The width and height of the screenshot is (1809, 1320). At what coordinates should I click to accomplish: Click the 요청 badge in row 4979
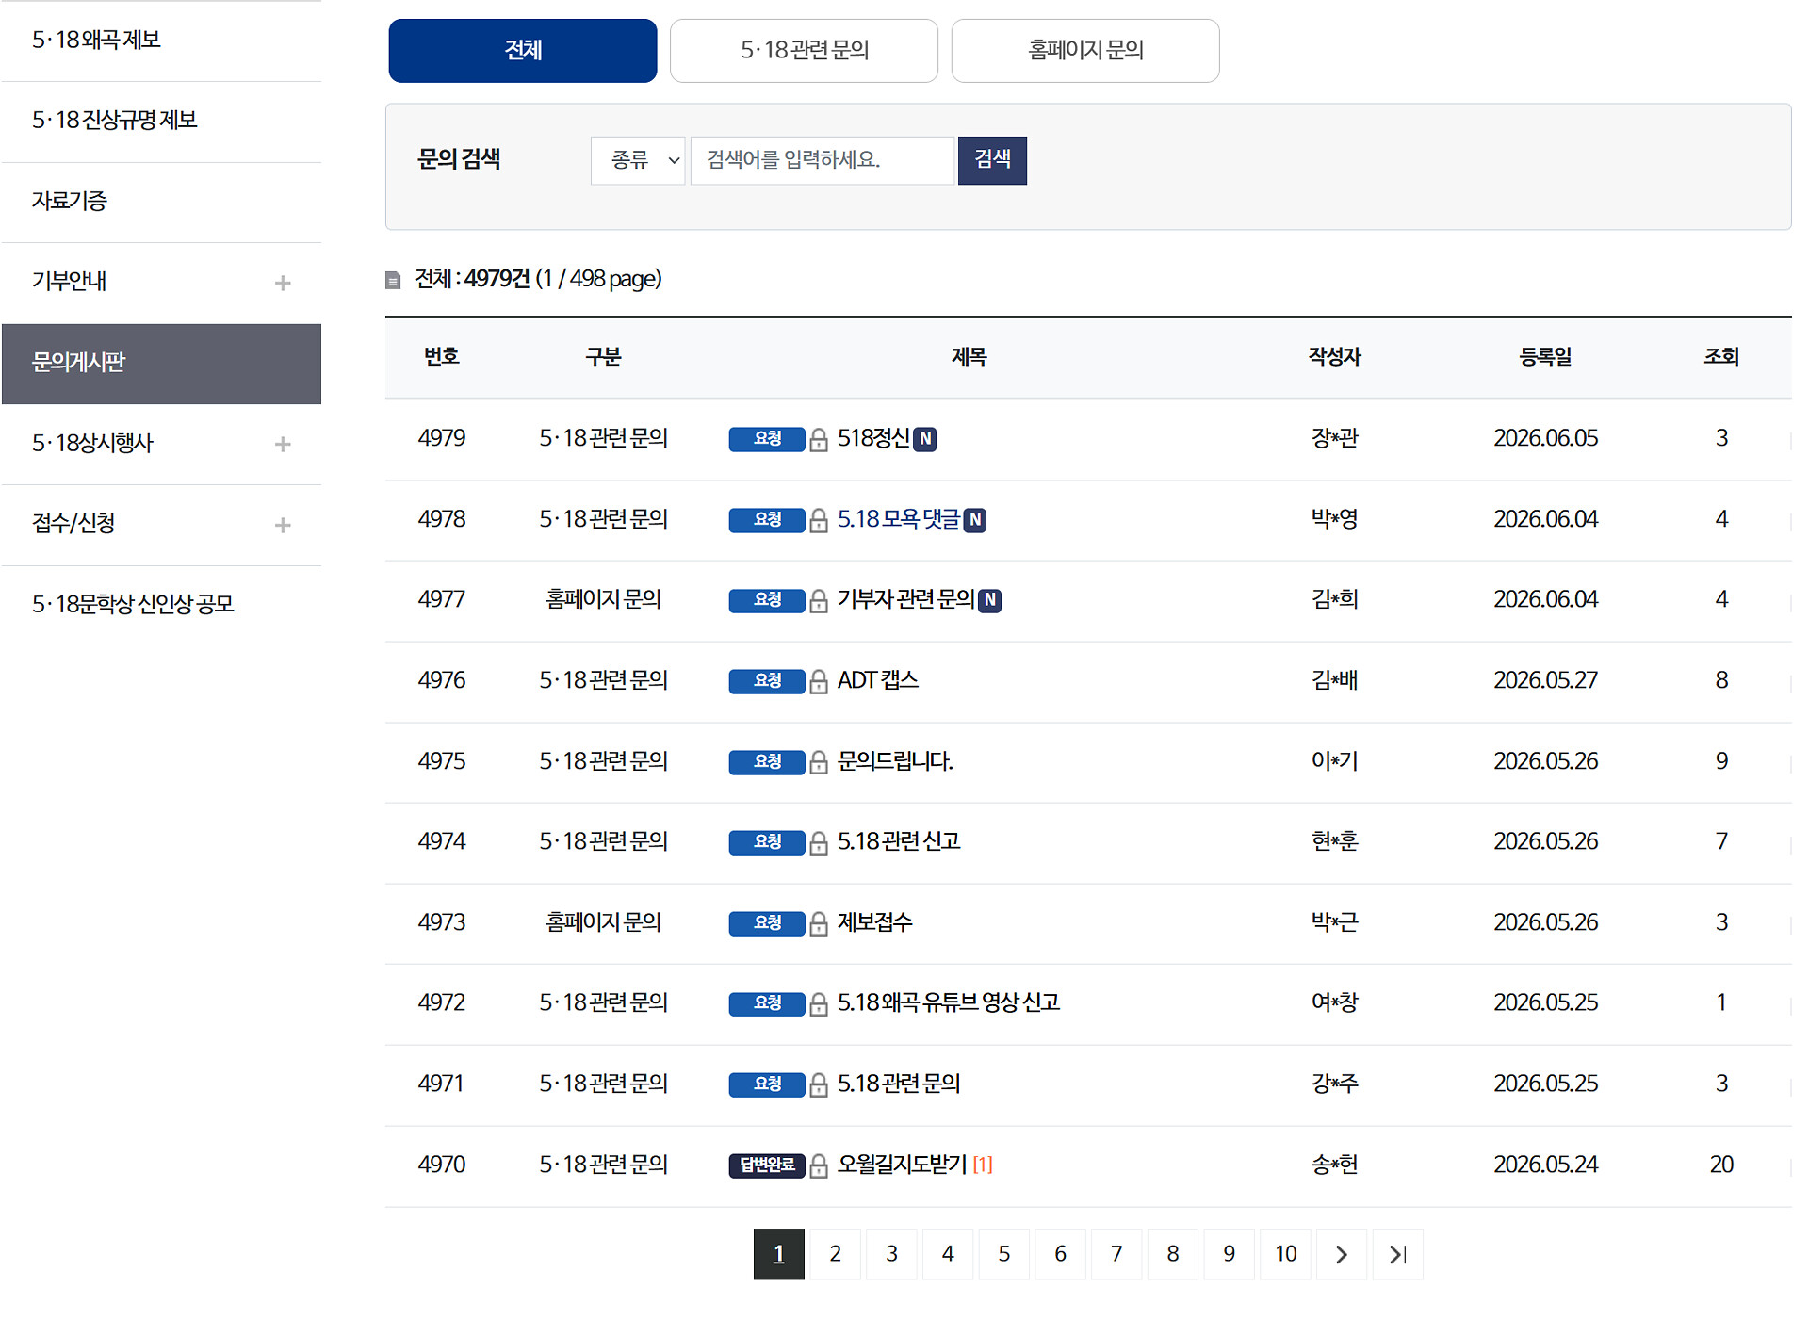click(x=767, y=439)
